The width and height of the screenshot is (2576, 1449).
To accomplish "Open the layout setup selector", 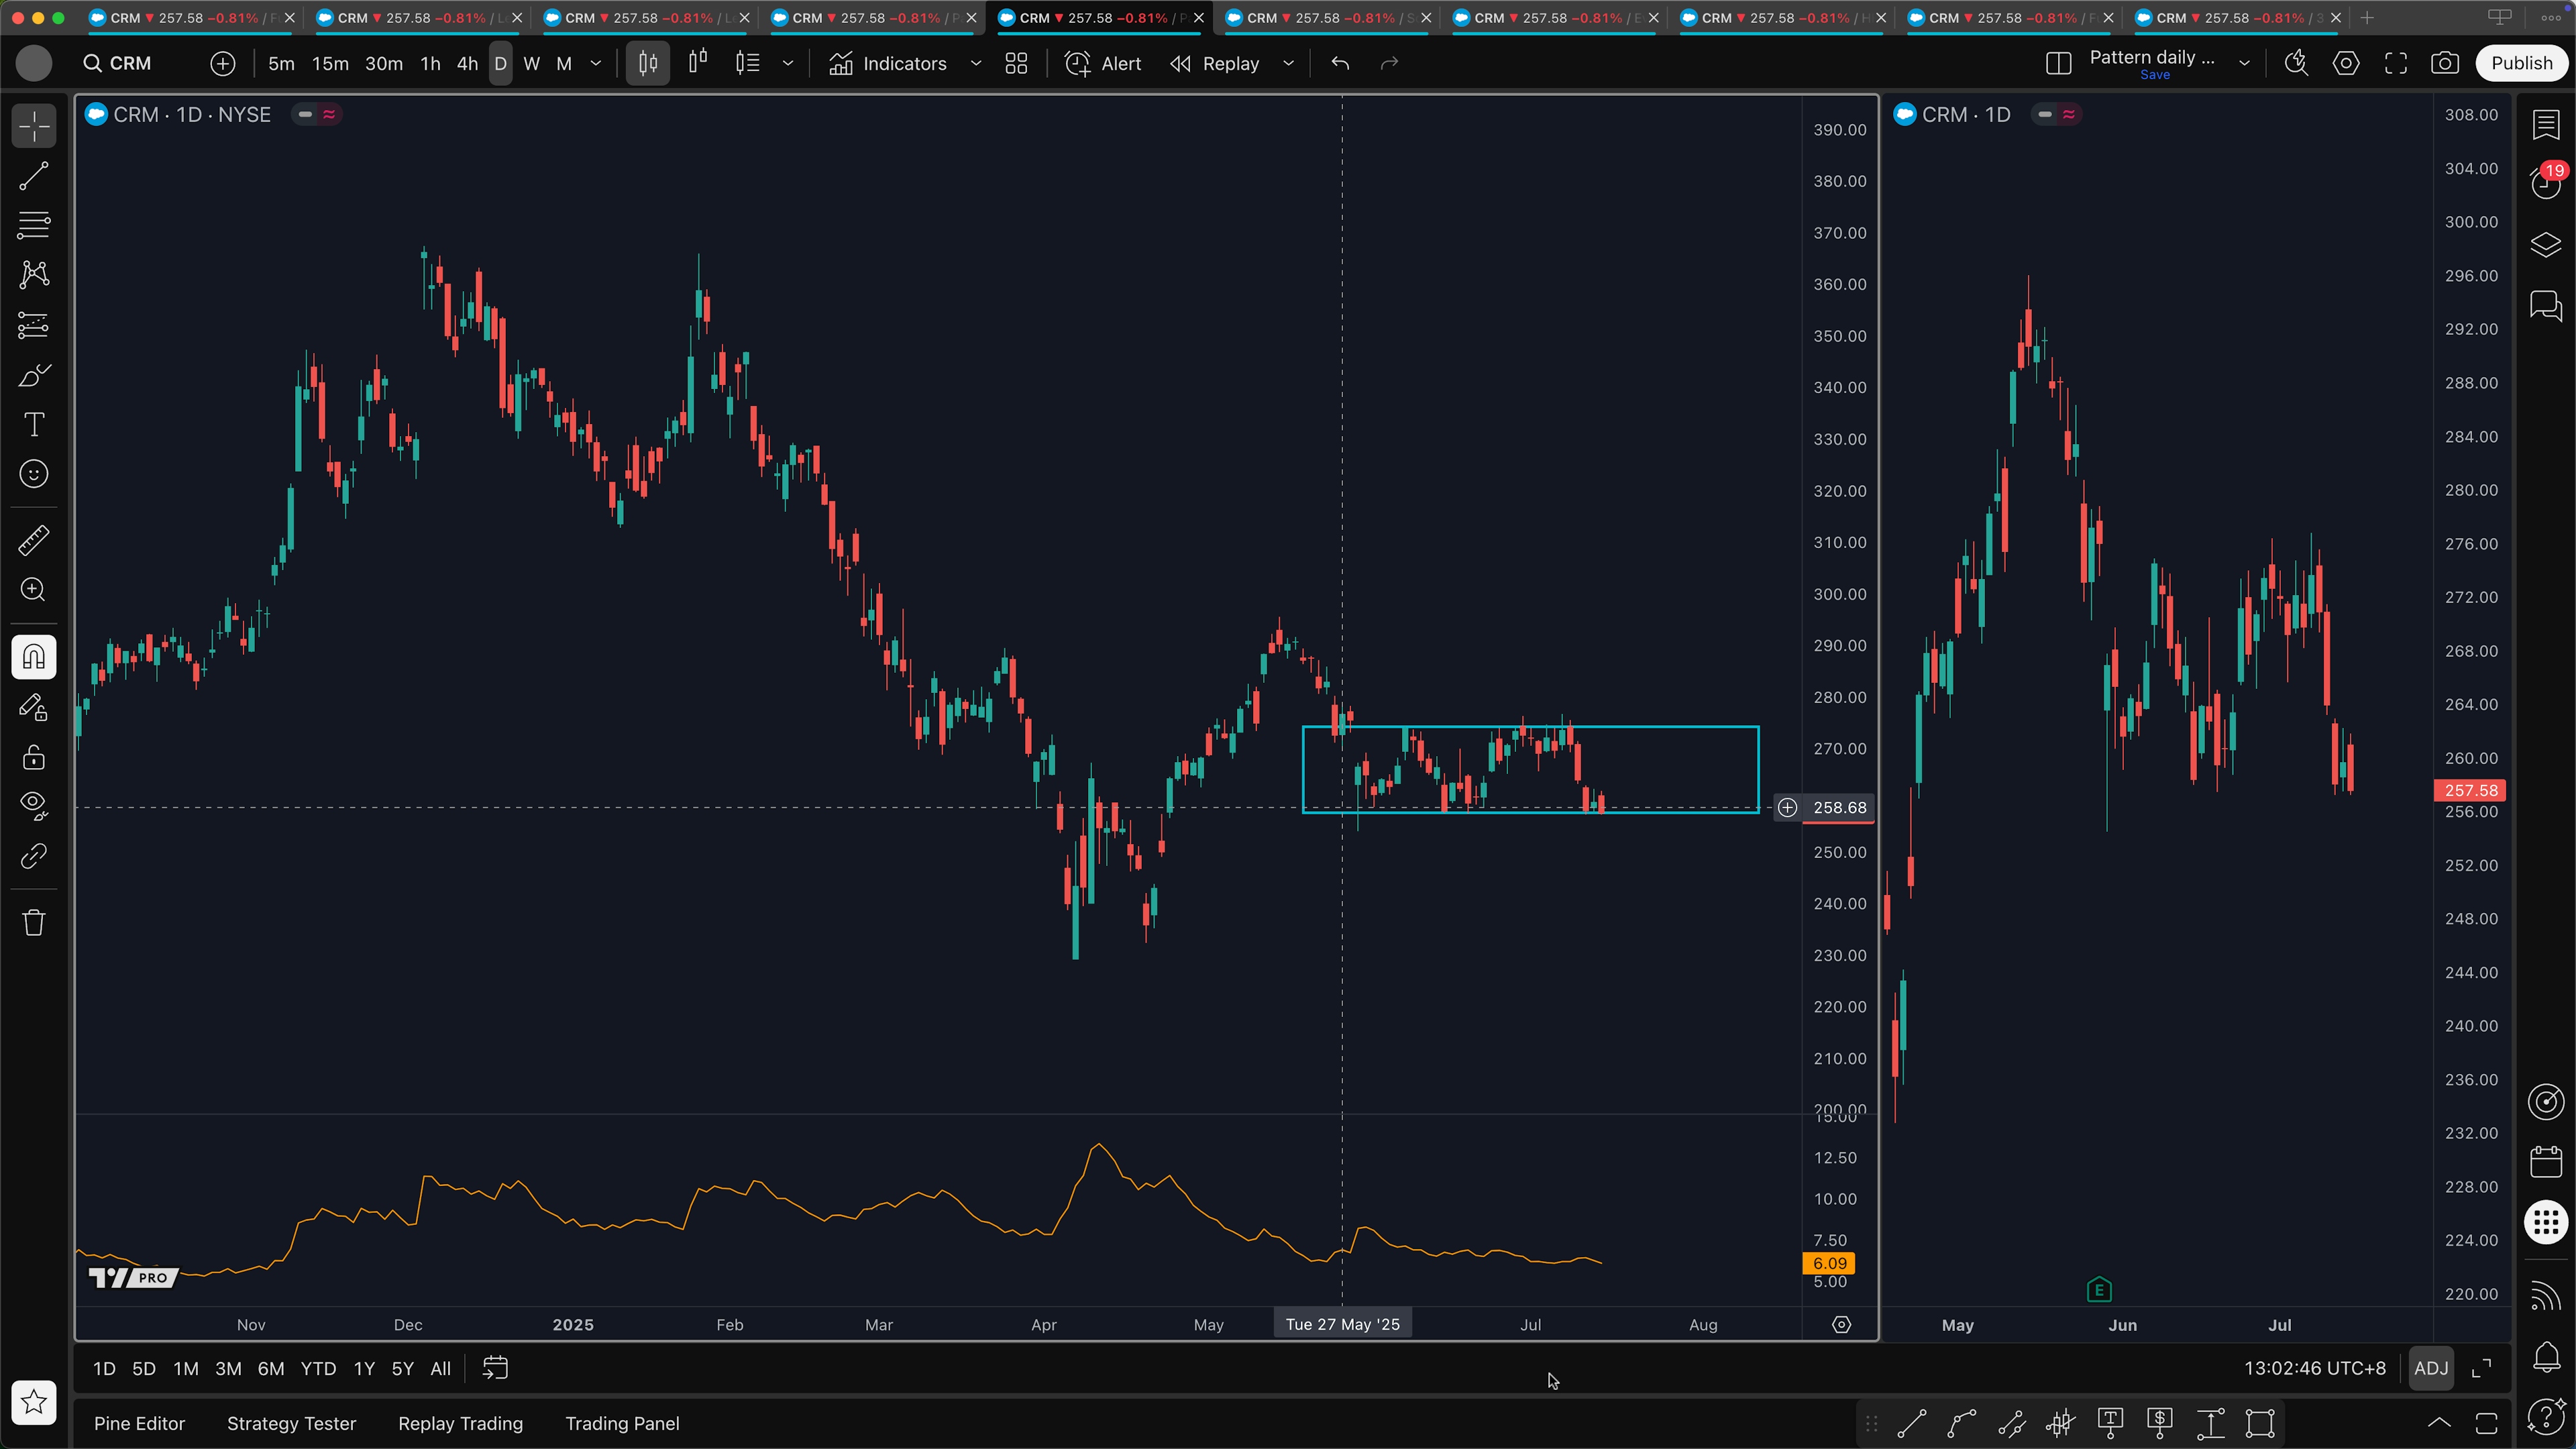I will click(x=2058, y=63).
